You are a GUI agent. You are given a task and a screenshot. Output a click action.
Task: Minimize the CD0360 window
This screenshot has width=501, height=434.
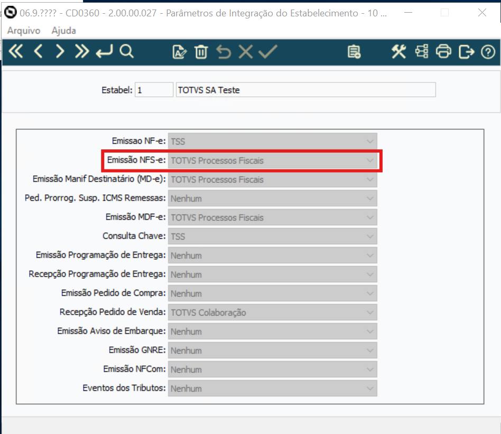click(408, 13)
